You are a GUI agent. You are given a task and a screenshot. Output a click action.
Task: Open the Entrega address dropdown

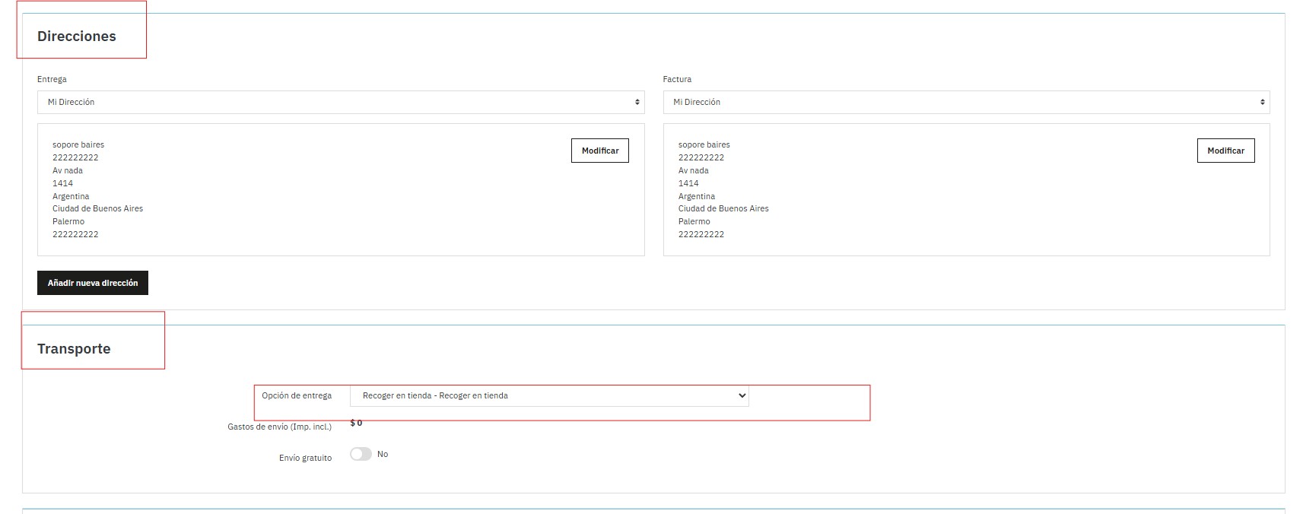(x=340, y=102)
